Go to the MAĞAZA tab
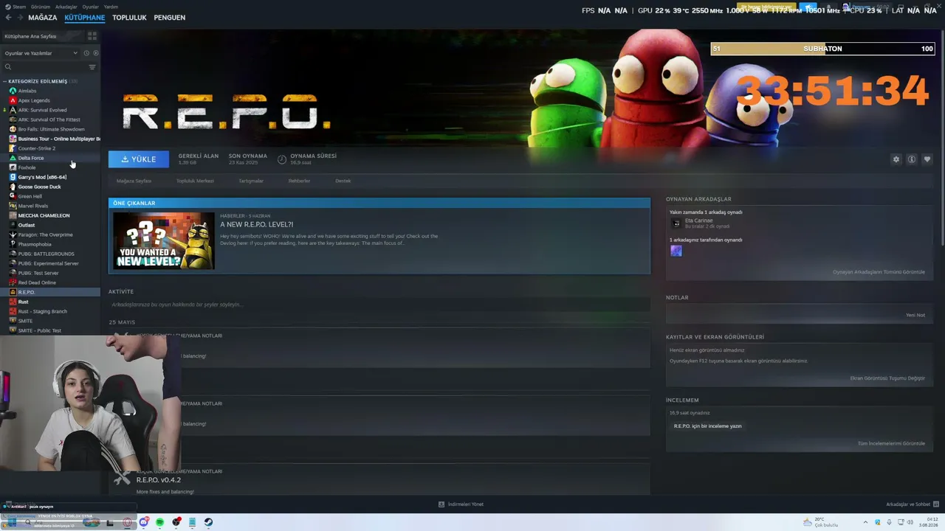The image size is (945, 531). [43, 18]
